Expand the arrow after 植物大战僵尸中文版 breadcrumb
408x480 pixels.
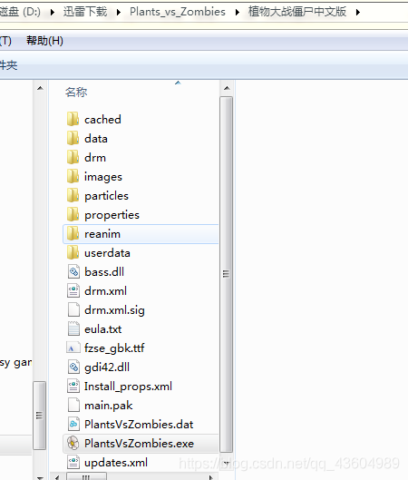(358, 12)
